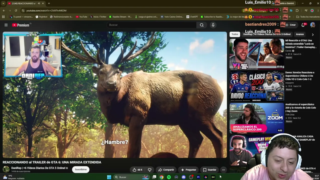Reload the page in Chrome

pos(16,10)
